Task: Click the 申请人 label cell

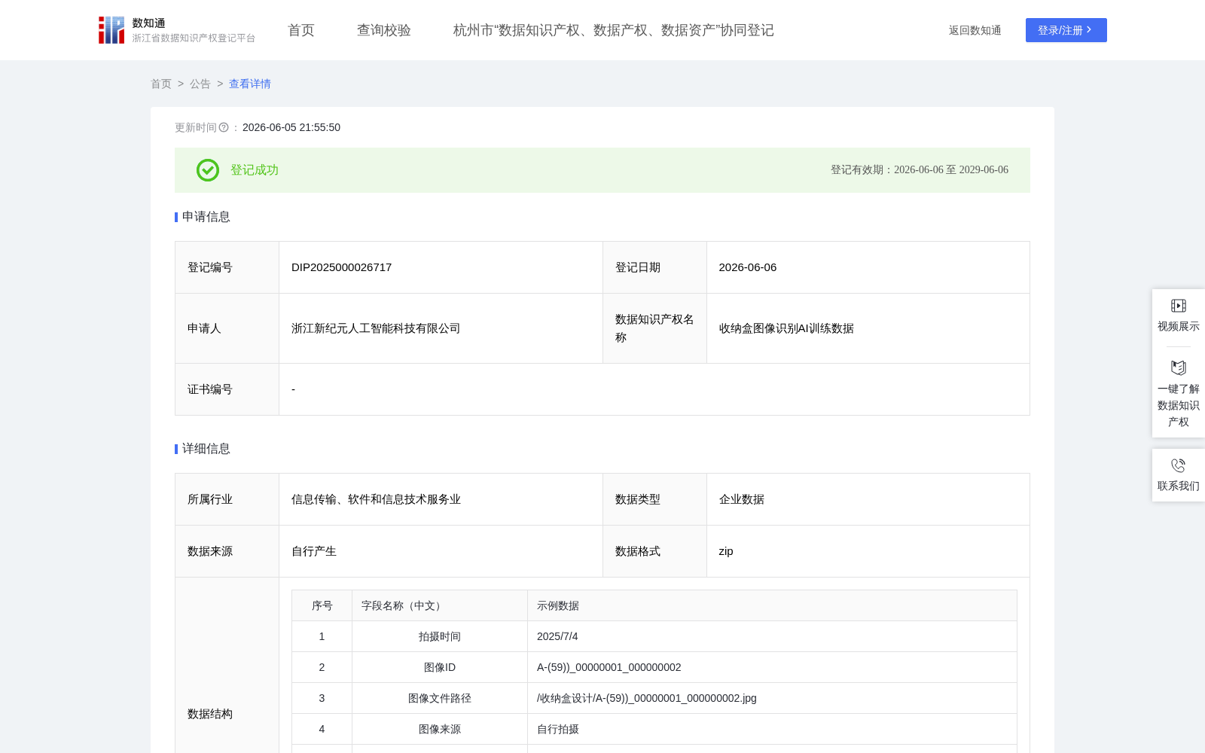Action: coord(227,328)
